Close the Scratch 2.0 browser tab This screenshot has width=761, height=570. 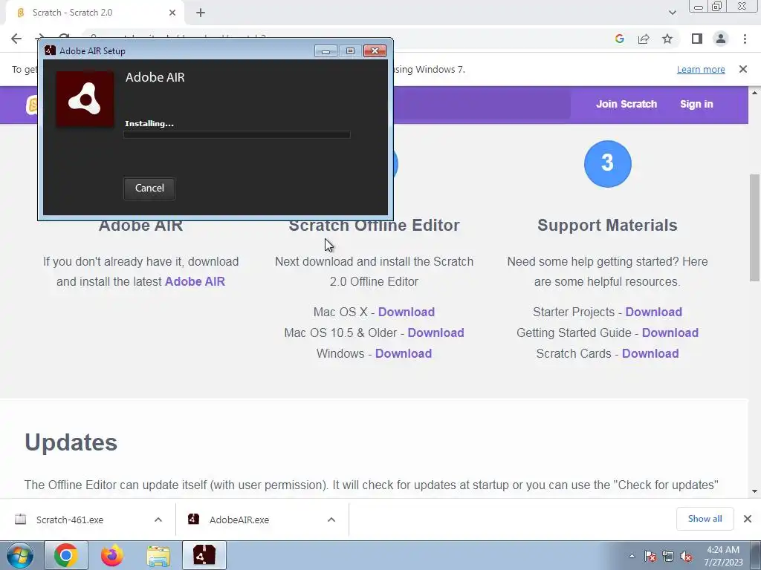point(172,13)
